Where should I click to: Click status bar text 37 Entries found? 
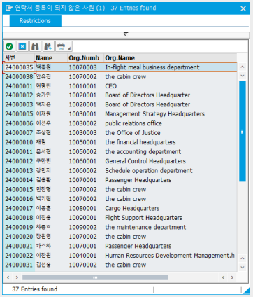[34, 289]
